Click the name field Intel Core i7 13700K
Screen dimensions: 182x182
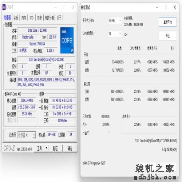(37, 30)
